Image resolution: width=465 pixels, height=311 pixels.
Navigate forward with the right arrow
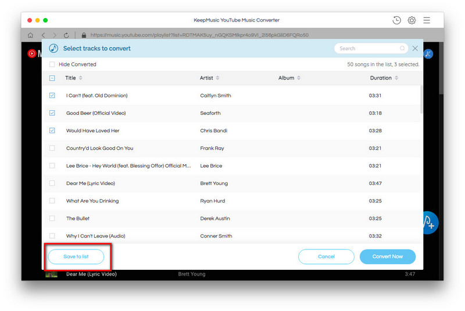click(55, 35)
